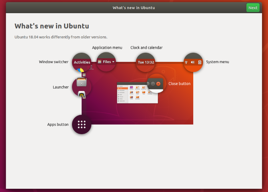The height and width of the screenshot is (192, 268).
Task: Click the 'Window switcher' label
Action: pyautogui.click(x=54, y=62)
